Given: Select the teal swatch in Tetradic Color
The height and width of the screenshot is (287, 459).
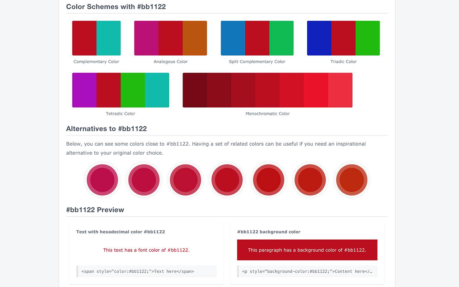Looking at the screenshot, I should [157, 90].
